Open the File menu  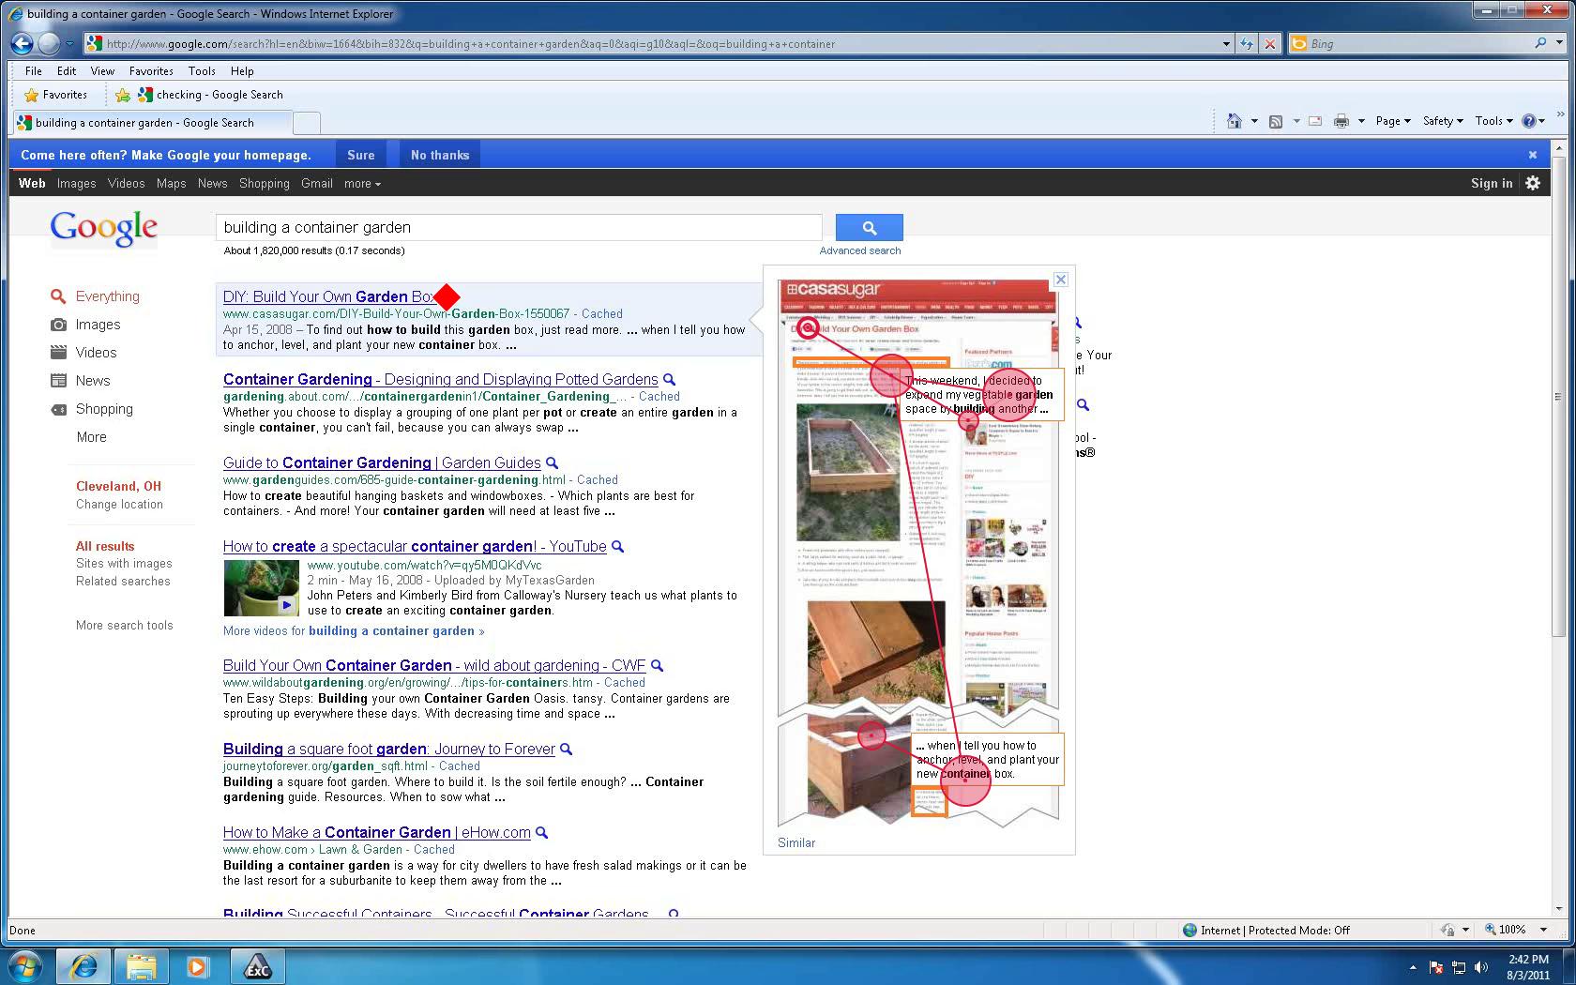pos(34,70)
